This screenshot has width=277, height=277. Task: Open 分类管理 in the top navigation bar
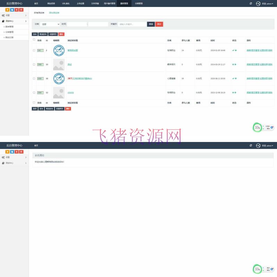[x=139, y=3]
